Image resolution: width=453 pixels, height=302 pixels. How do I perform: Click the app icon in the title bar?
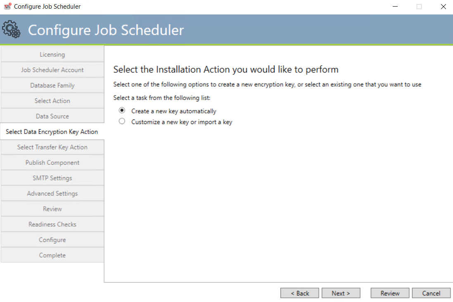pos(7,6)
